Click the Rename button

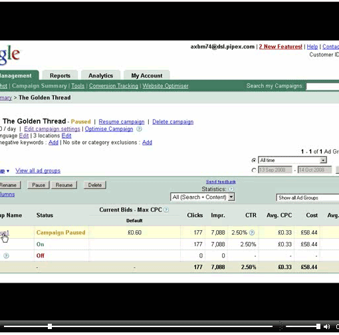click(x=10, y=185)
